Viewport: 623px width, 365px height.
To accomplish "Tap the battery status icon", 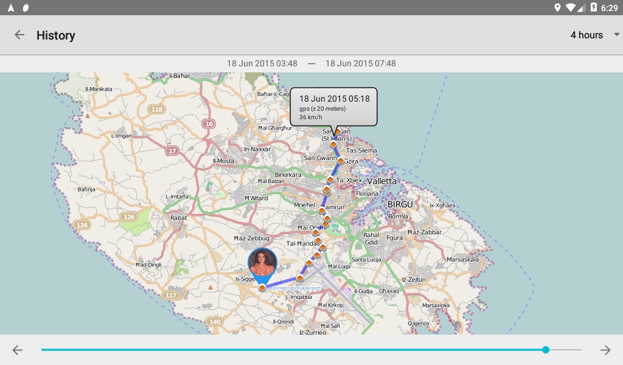I will (594, 7).
